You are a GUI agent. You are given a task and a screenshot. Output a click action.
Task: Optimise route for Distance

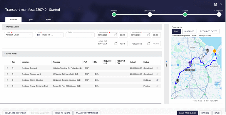pos(189,31)
